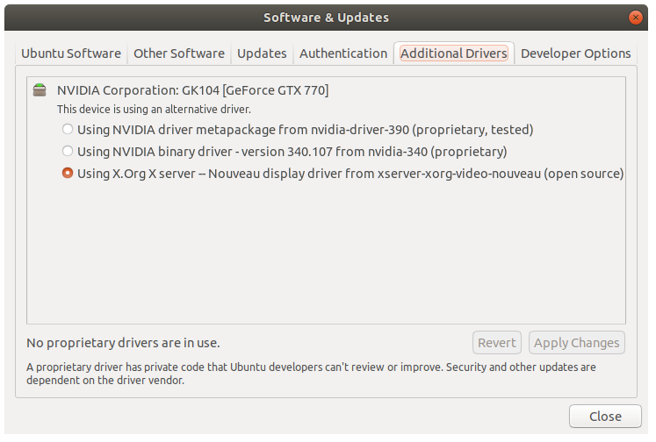
Task: Click the Apply Changes button
Action: pyautogui.click(x=576, y=343)
